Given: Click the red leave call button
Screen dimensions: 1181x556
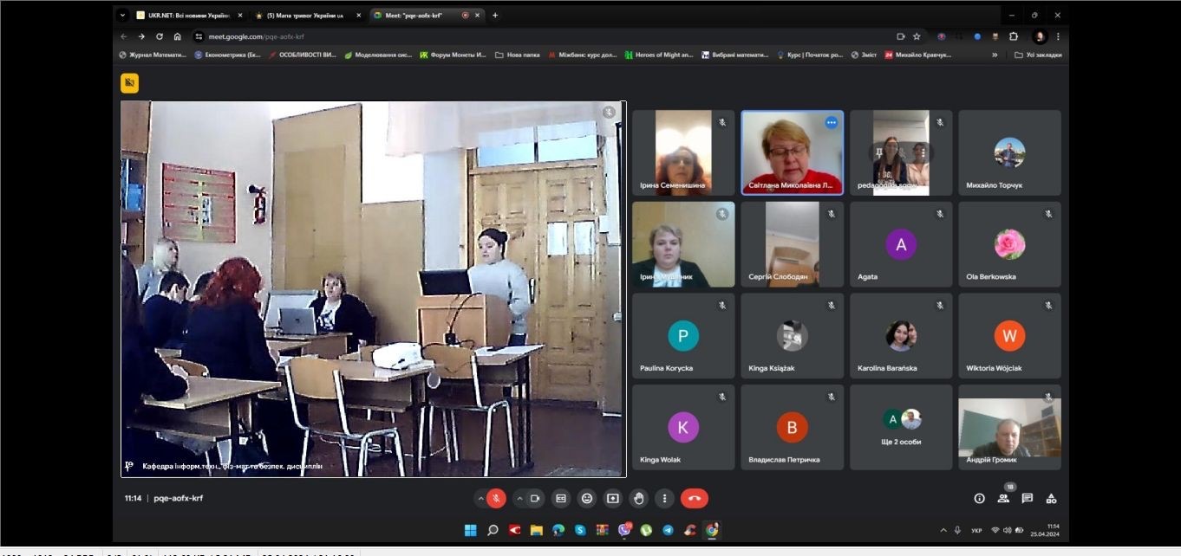Looking at the screenshot, I should 694,498.
